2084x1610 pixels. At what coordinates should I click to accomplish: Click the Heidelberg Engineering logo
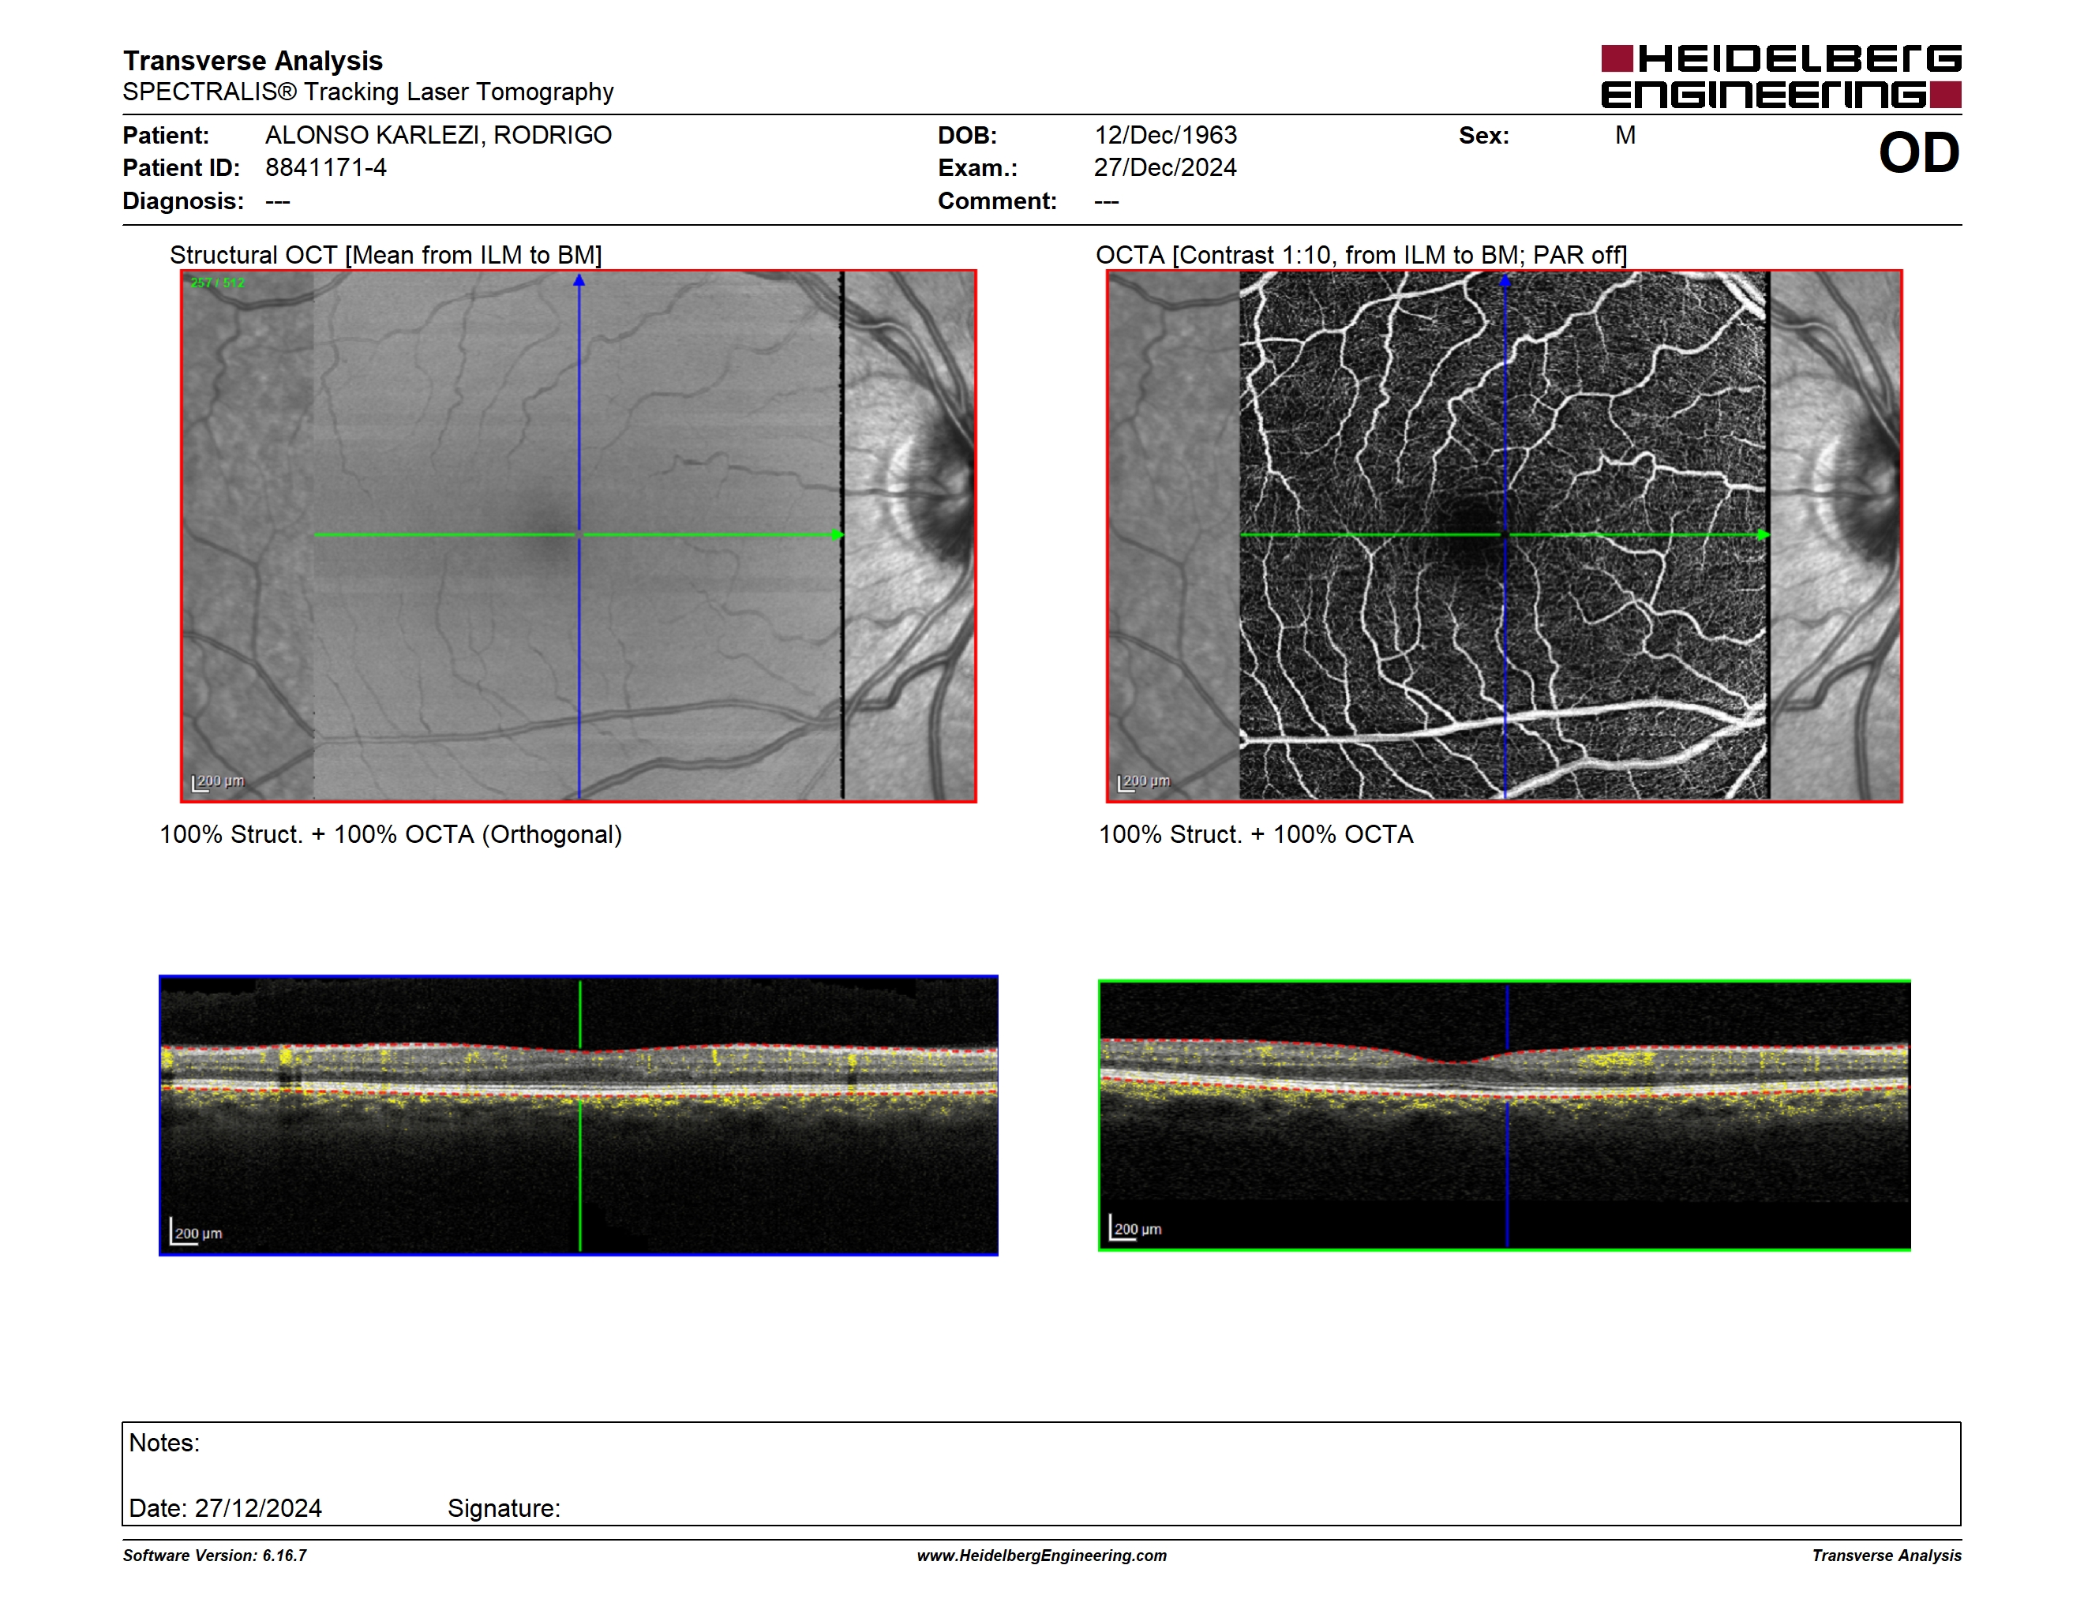pos(1781,77)
